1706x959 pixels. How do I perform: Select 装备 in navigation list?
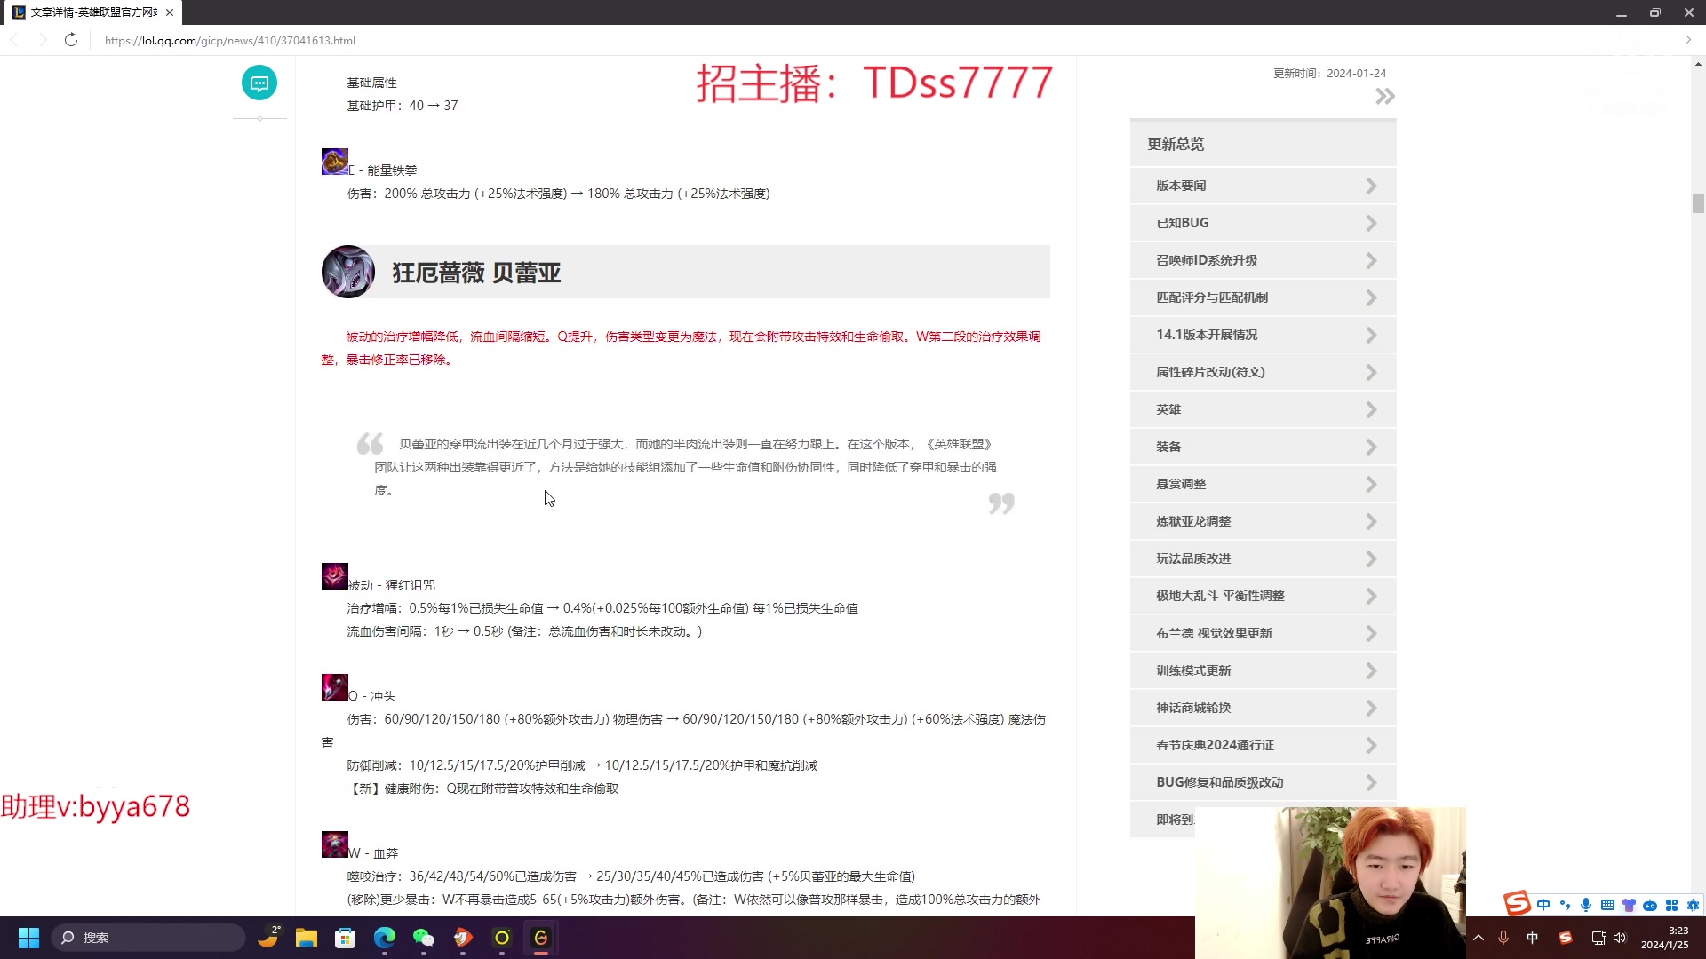coord(1263,447)
